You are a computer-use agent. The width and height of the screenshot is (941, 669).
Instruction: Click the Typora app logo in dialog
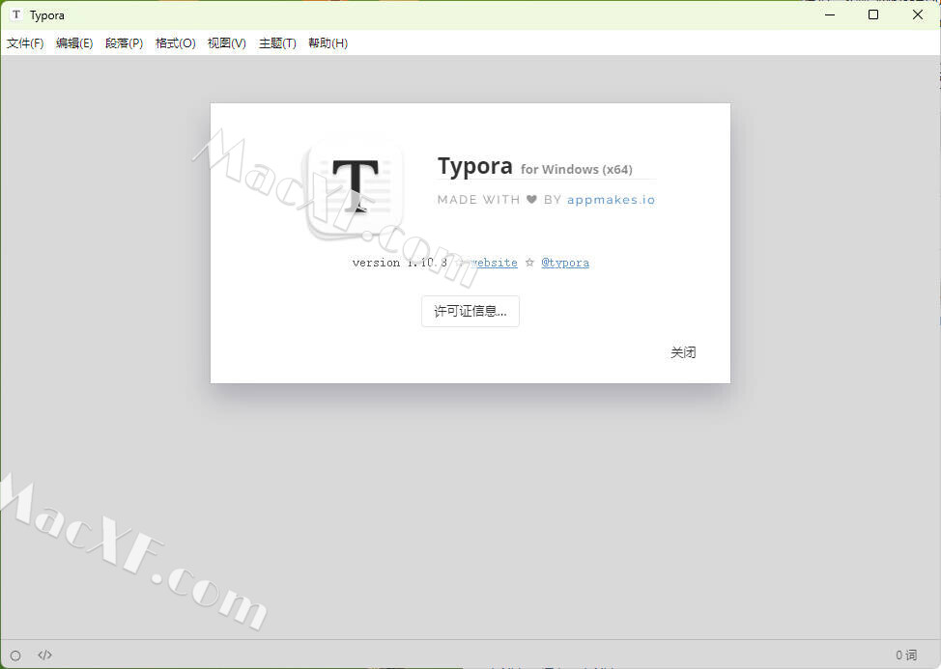pyautogui.click(x=355, y=188)
